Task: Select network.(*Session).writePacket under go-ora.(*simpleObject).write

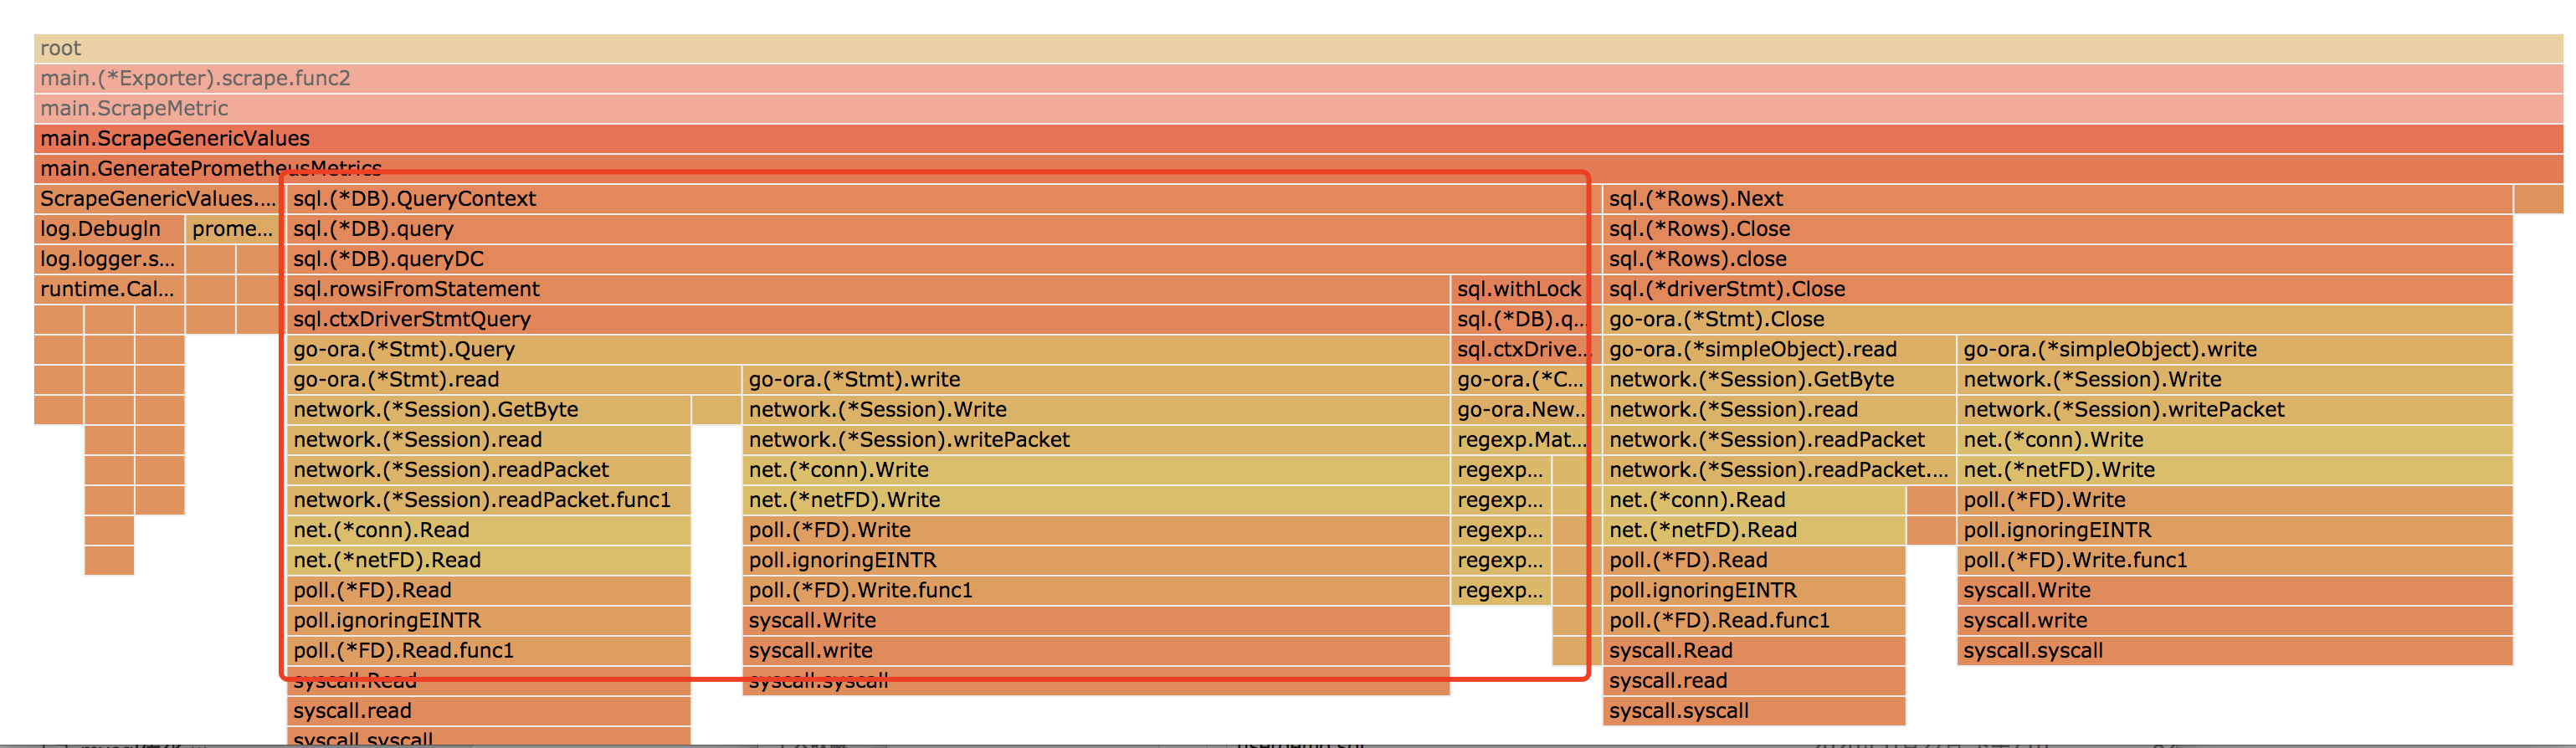Action: coord(2235,409)
